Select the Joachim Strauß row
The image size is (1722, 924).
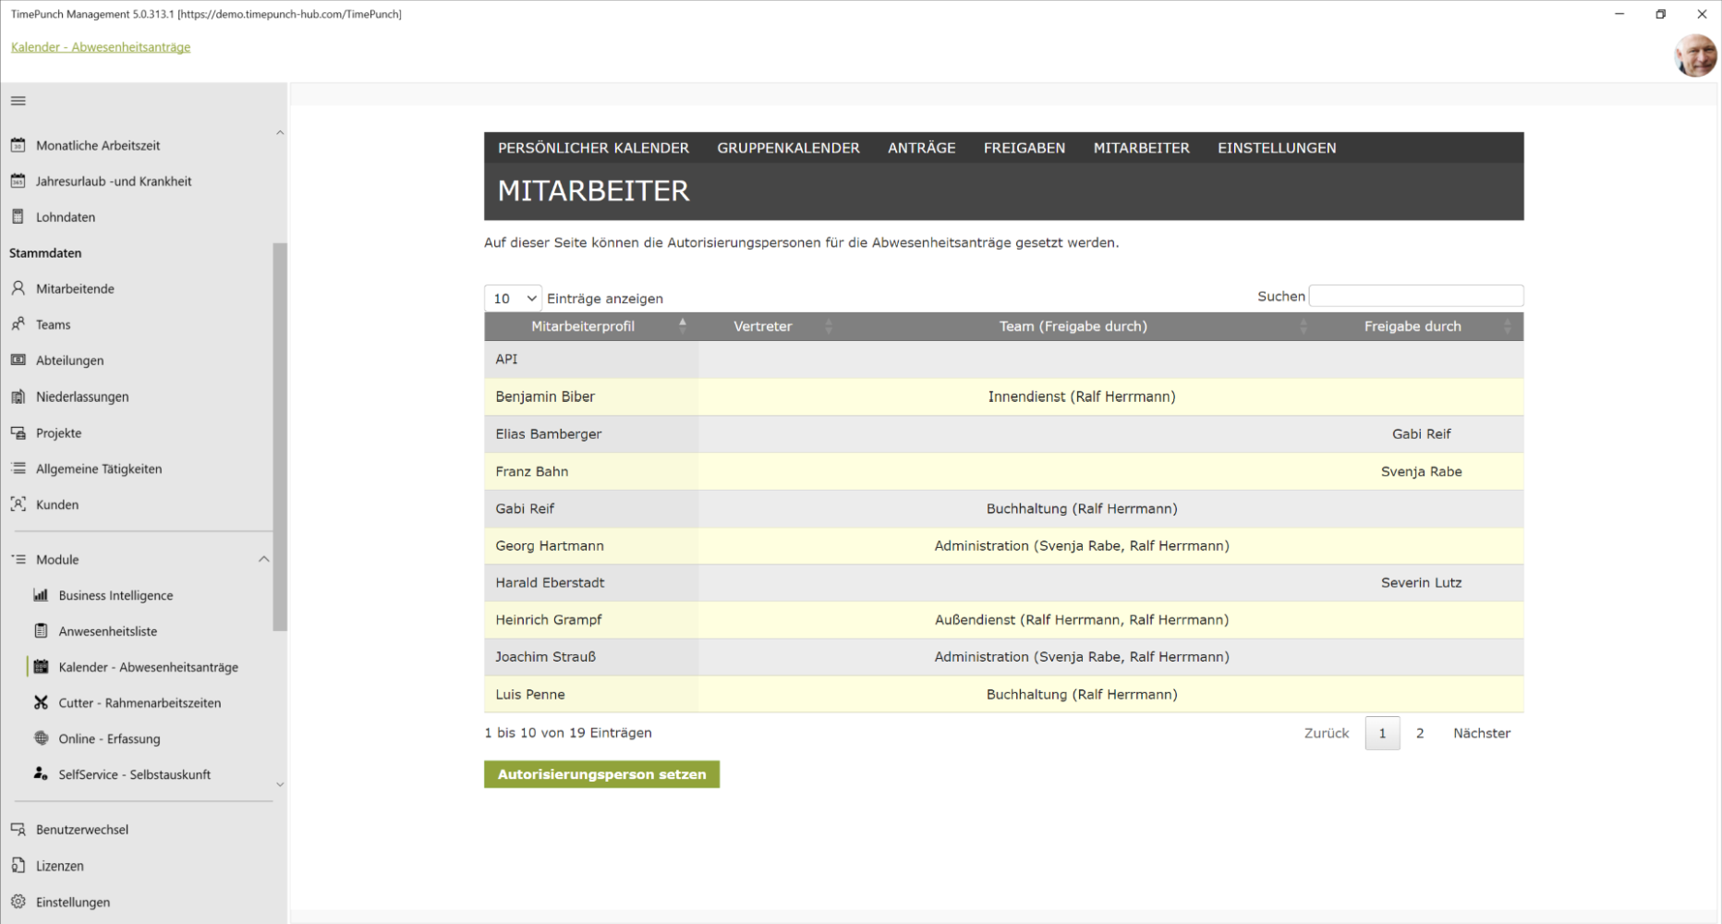click(x=1004, y=657)
